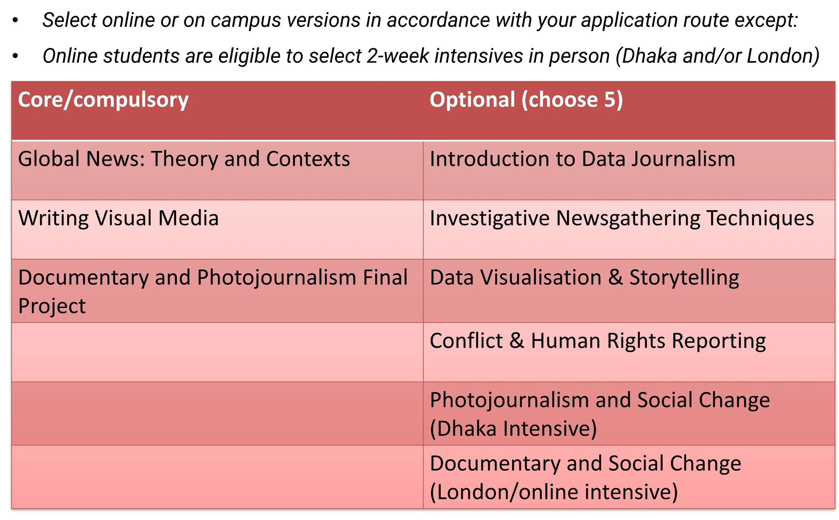The height and width of the screenshot is (520, 839).
Task: Select 'Photojournalism and Social Change' Dhaka cell
Action: coord(599,400)
